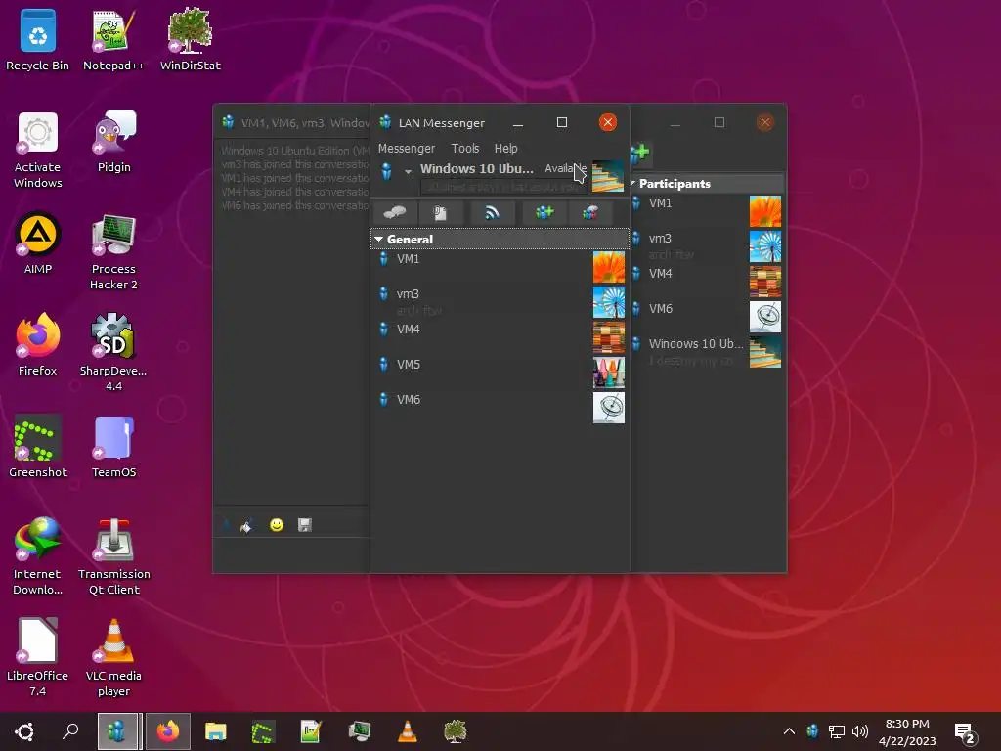Open File Explorer from the taskbar
Screen dimensions: 1001x751
click(216, 731)
